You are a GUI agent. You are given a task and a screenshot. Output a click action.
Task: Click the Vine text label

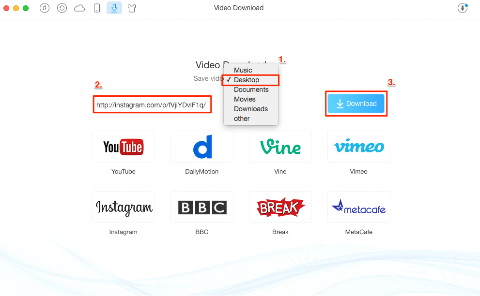280,172
